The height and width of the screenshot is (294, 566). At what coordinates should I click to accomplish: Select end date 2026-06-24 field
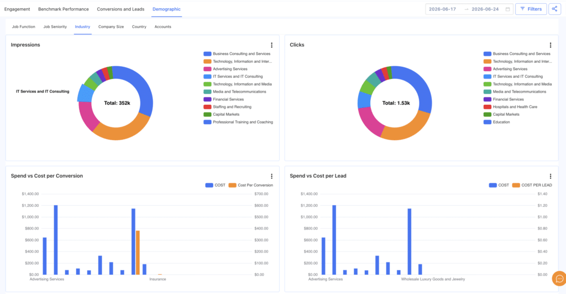pos(485,9)
